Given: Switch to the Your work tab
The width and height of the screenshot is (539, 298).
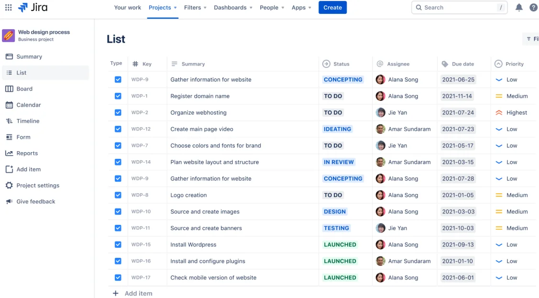Looking at the screenshot, I should 127,8.
